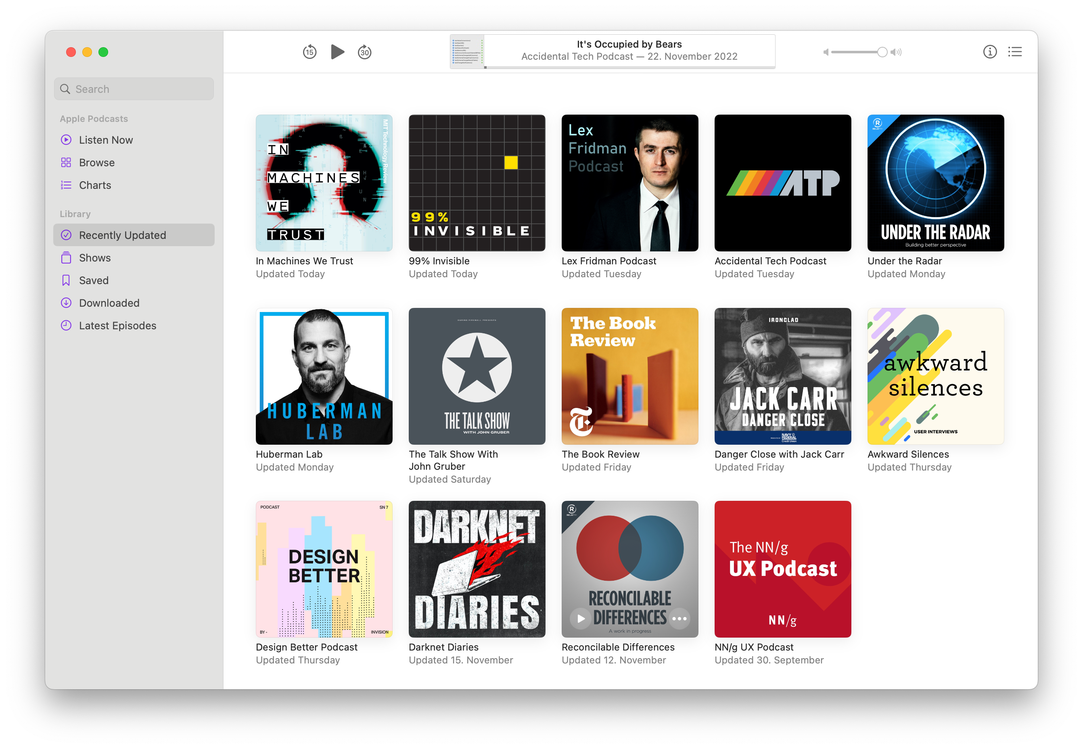Click the Under the Radar title
Viewport: 1083px width, 749px height.
904,261
